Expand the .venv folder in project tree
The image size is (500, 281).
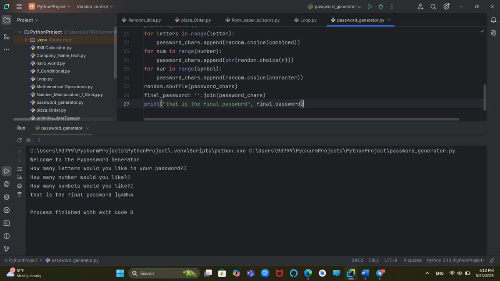pos(26,40)
